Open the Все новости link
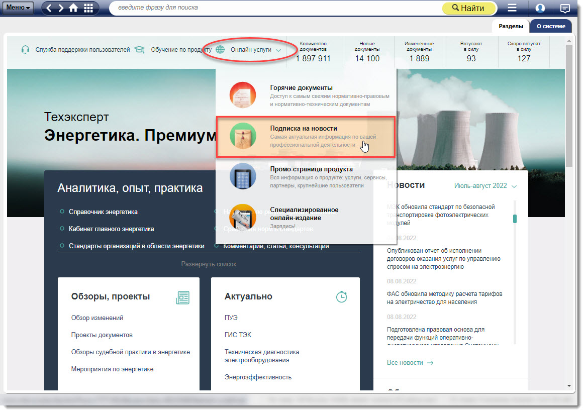 [410, 363]
